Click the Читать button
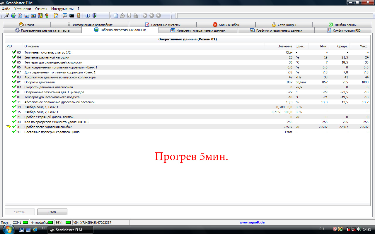This screenshot has height=234, width=375. tap(20, 212)
